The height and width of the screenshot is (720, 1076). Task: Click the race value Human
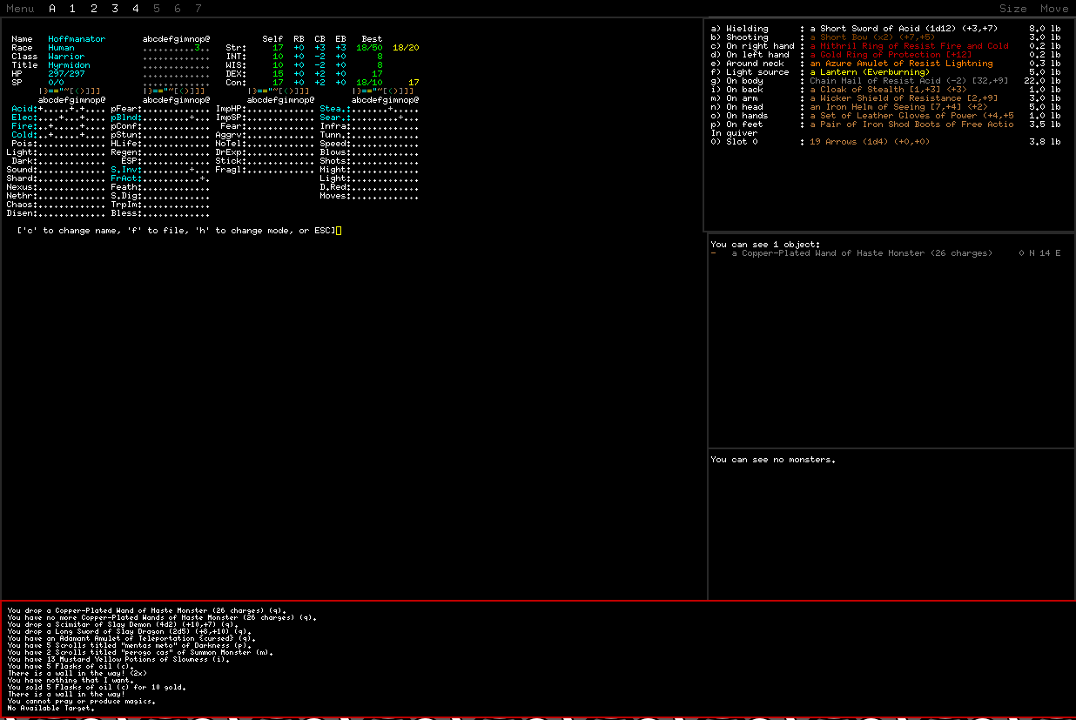(x=61, y=48)
